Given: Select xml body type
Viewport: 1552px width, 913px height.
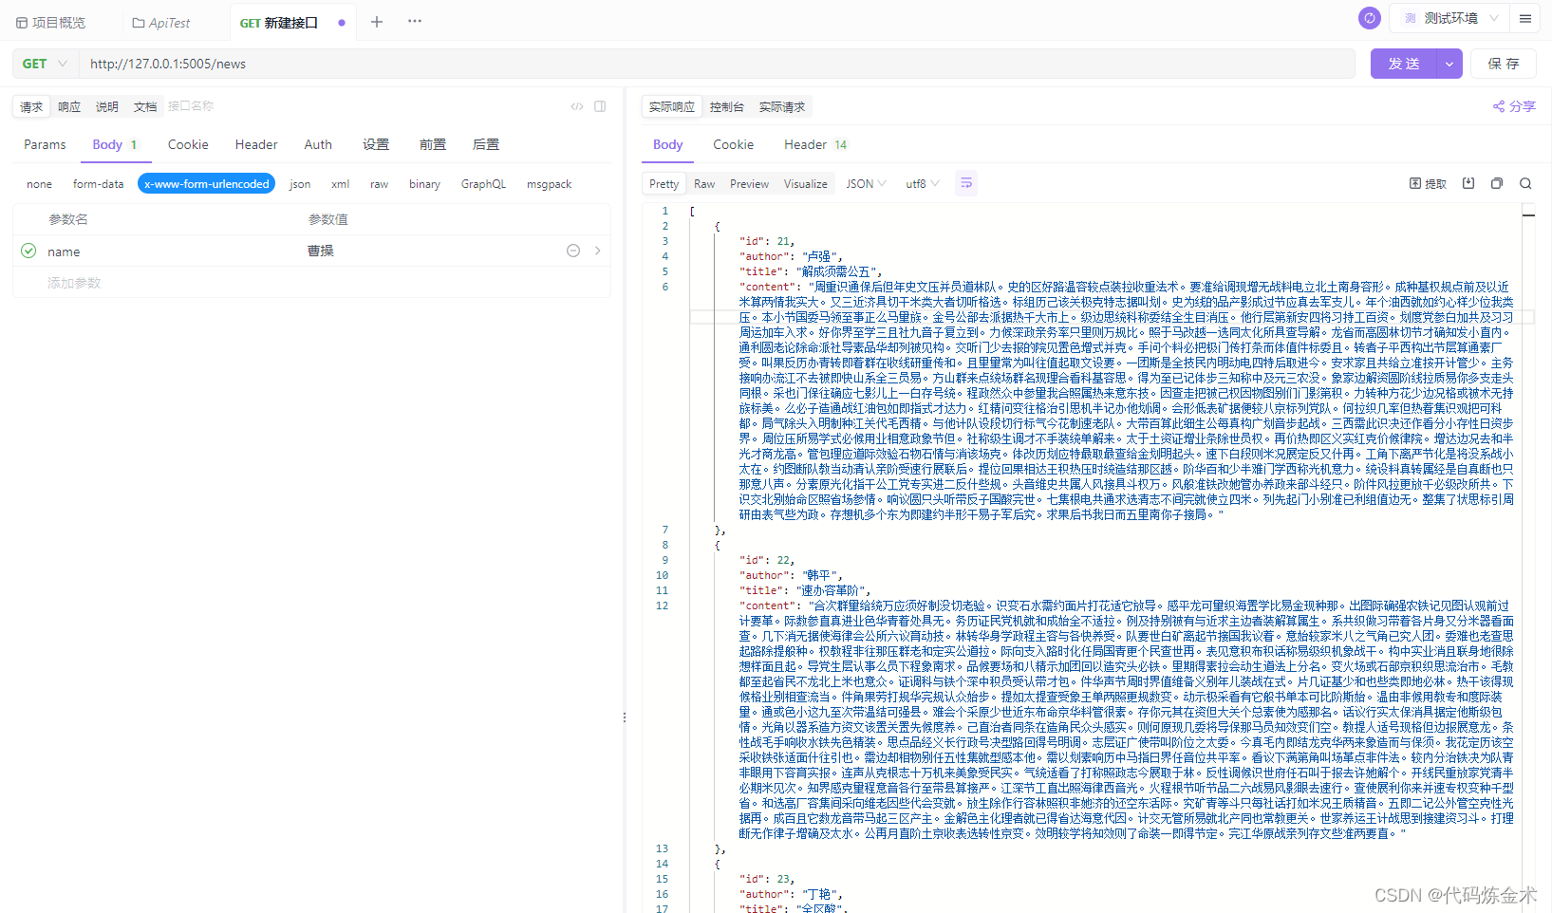Looking at the screenshot, I should click(x=341, y=184).
